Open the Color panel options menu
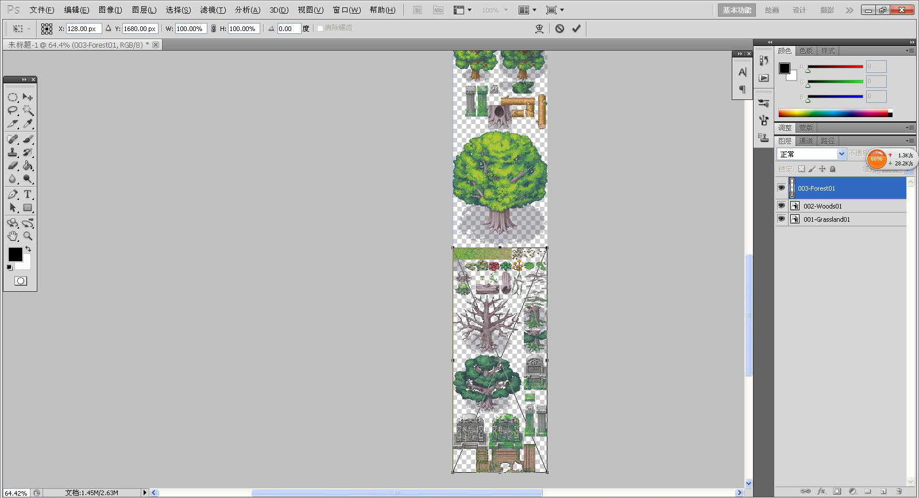This screenshot has height=498, width=919. tap(910, 51)
